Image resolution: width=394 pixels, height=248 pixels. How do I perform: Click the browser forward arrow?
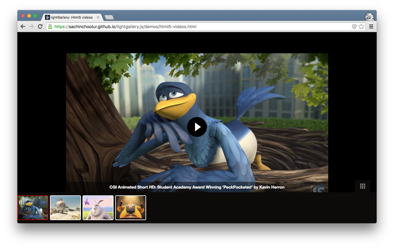(31, 27)
